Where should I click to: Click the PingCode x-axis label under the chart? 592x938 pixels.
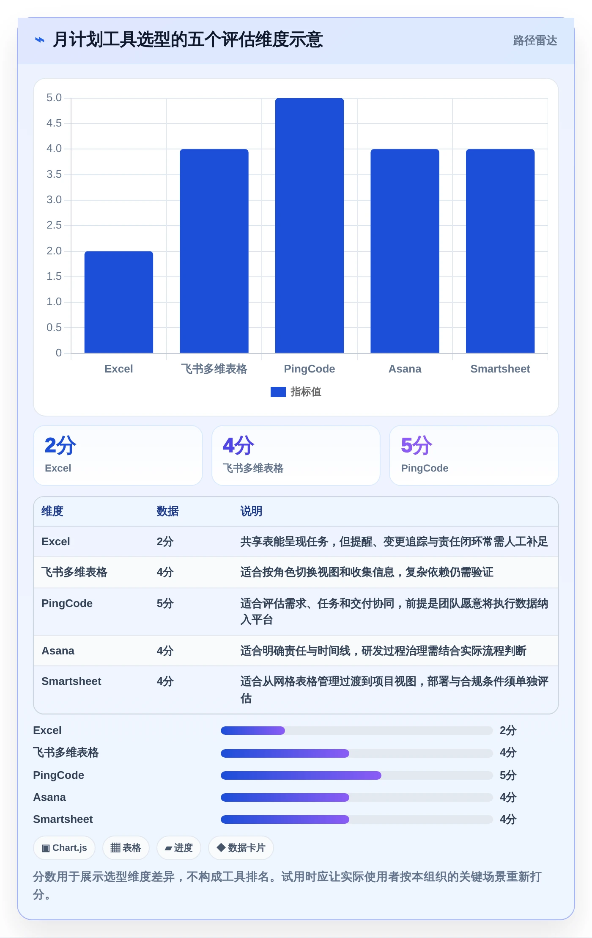[310, 369]
